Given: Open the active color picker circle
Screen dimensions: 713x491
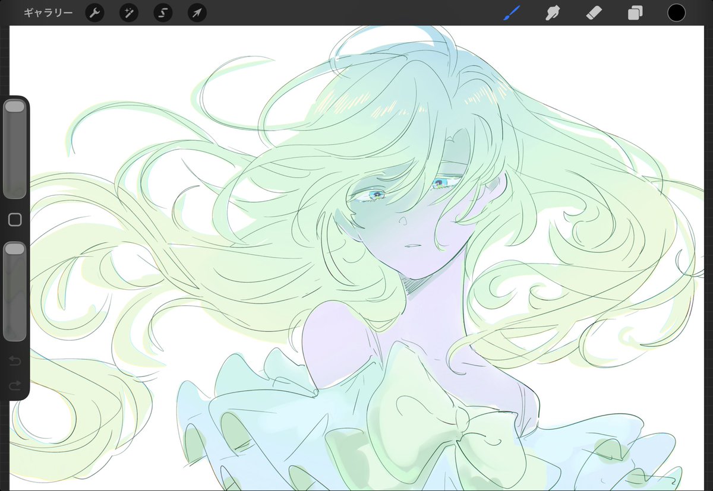Looking at the screenshot, I should (676, 12).
